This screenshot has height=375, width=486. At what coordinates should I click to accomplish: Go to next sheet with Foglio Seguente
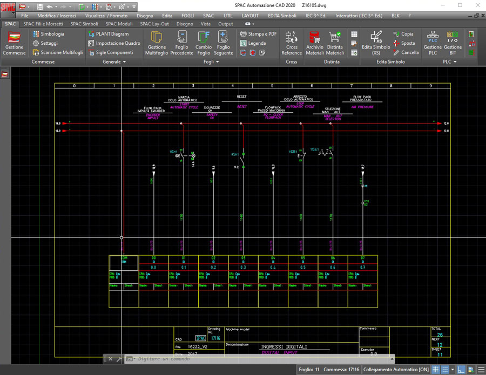tap(223, 43)
